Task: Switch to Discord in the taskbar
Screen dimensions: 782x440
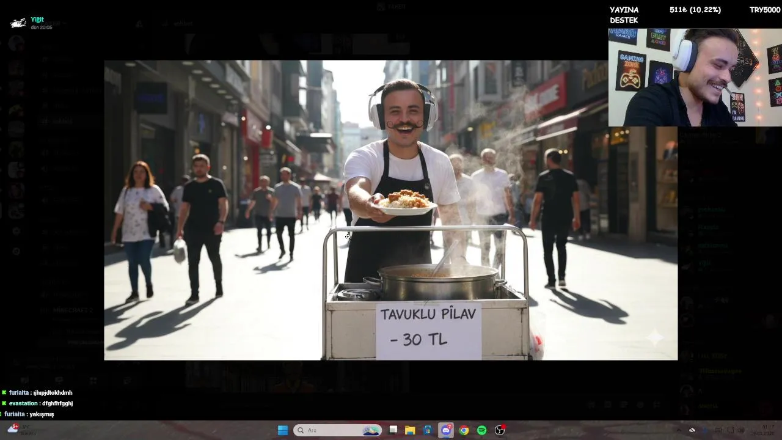Action: pos(446,430)
